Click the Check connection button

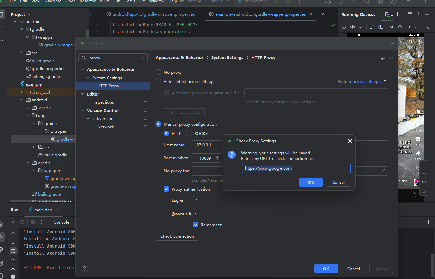click(x=177, y=236)
